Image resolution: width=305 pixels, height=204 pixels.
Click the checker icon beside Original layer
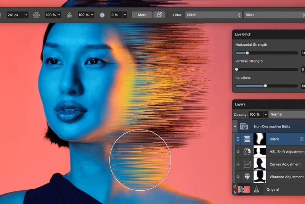click(x=235, y=186)
